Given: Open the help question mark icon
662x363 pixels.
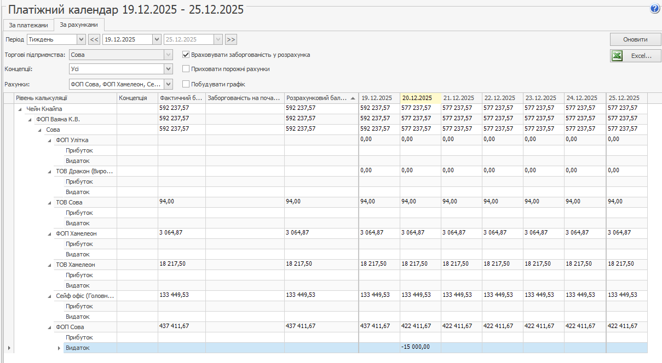Looking at the screenshot, I should point(654,9).
